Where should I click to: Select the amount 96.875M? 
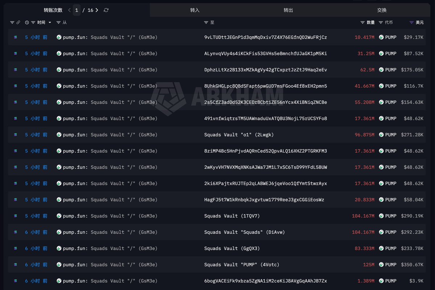pos(364,135)
